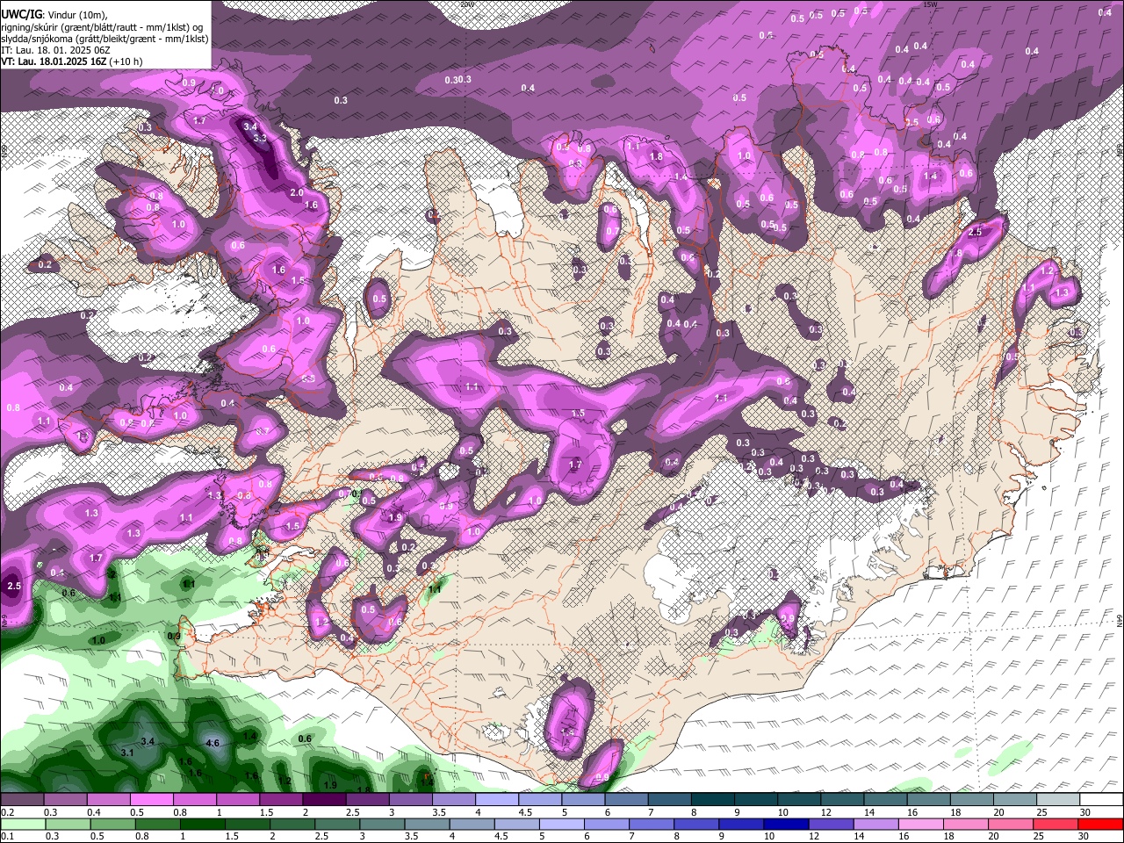Click the 3.1 rain value on the map
1124x843 pixels.
coord(127,753)
